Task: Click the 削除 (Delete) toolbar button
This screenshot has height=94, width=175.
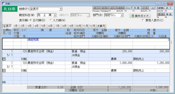Action: (x=104, y=8)
